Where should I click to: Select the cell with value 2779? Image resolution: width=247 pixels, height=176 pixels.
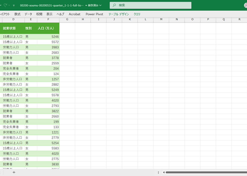48,138
